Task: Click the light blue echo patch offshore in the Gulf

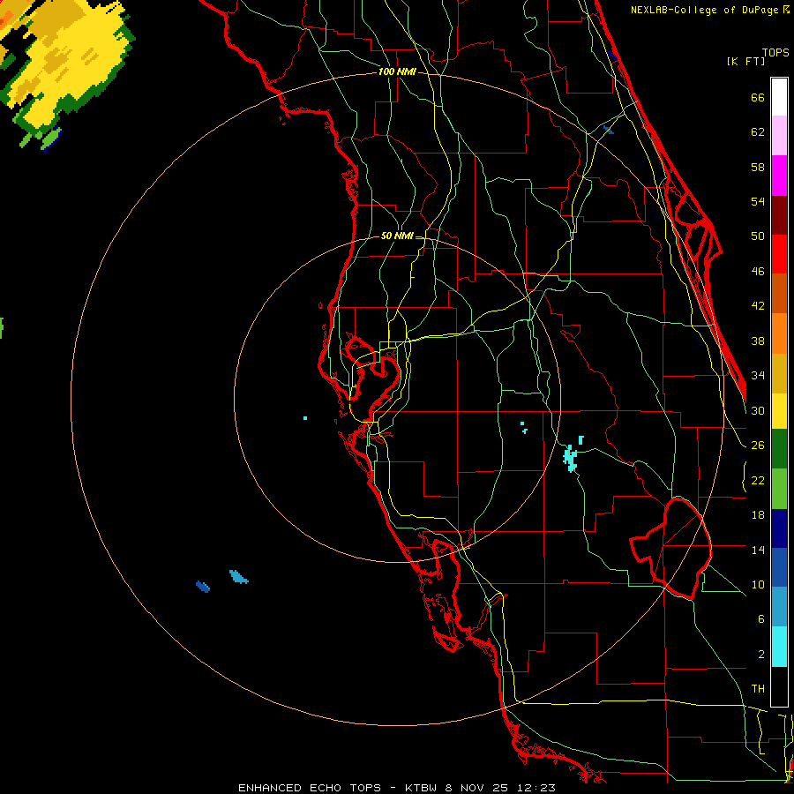Action: [238, 577]
